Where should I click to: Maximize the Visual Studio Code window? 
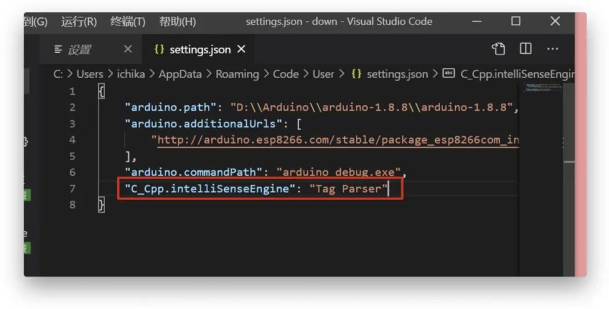pos(516,21)
